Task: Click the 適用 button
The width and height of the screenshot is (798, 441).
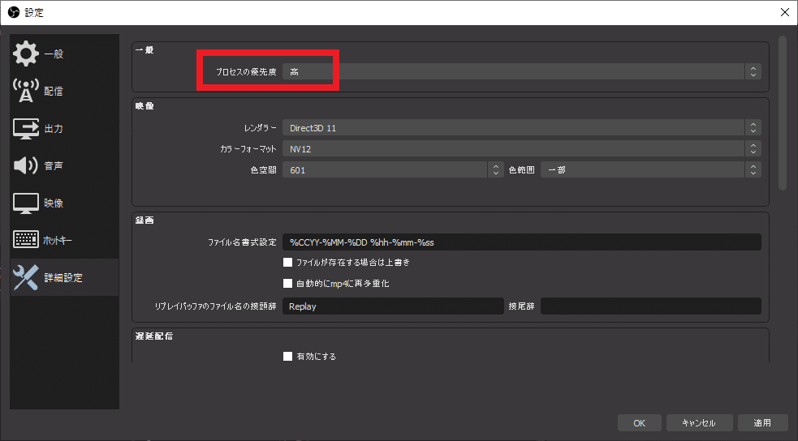Action: [x=761, y=422]
